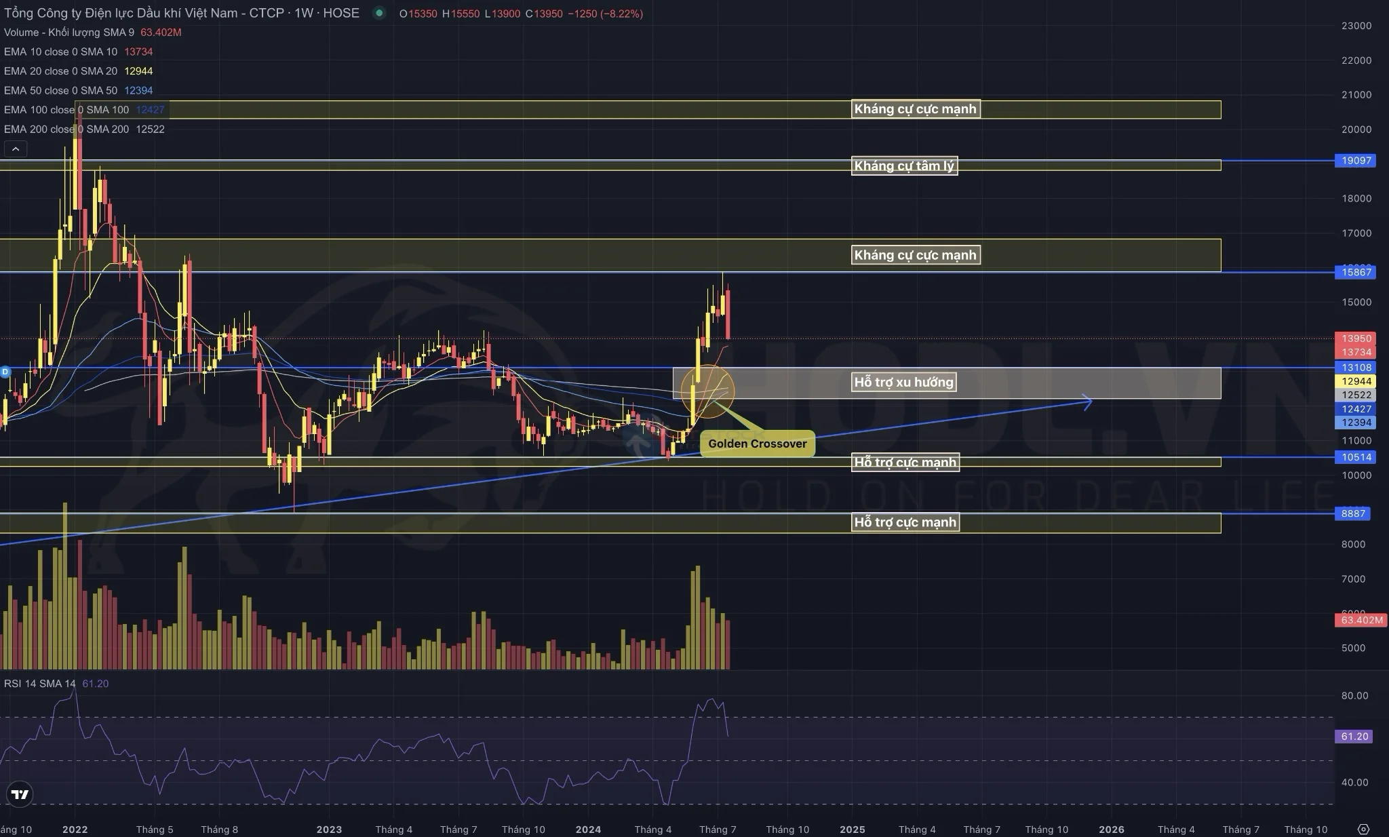Image resolution: width=1389 pixels, height=837 pixels.
Task: Click the red 63.402M volume axis label
Action: [x=1361, y=620]
